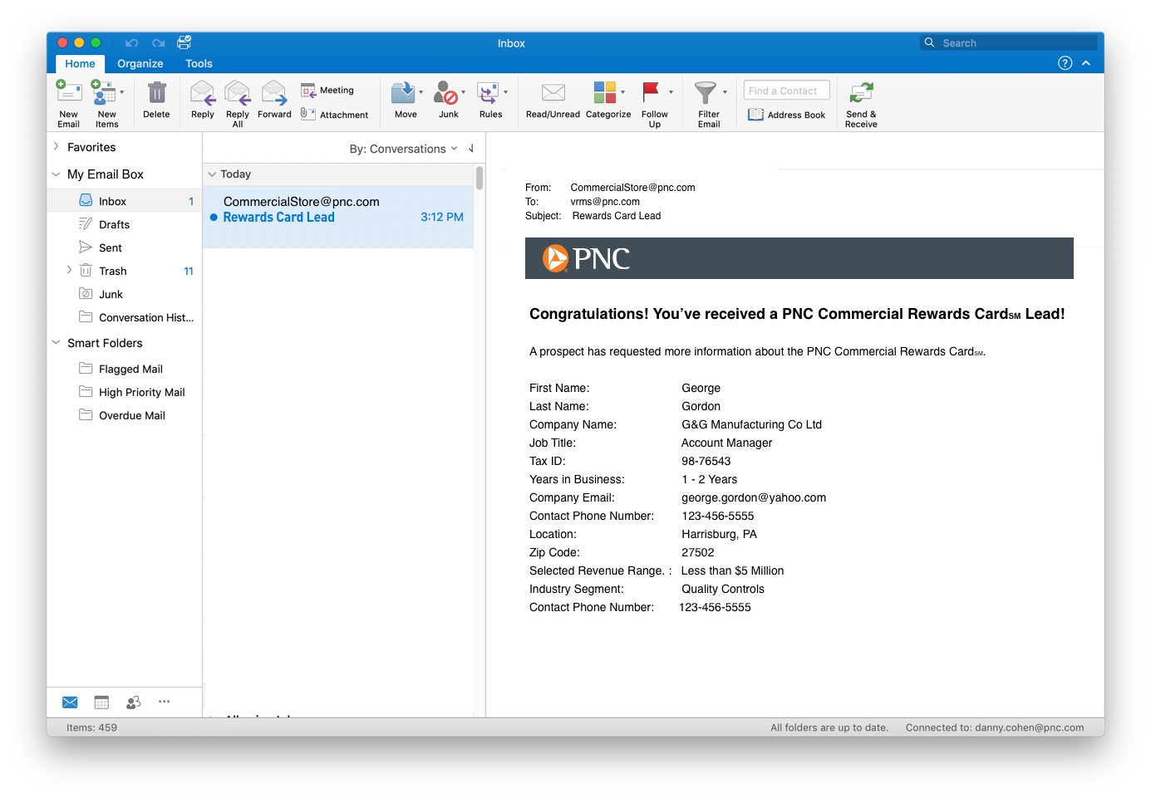Viewport: 1151px width, 798px height.
Task: Click the Search box in title bar
Action: [x=1009, y=42]
